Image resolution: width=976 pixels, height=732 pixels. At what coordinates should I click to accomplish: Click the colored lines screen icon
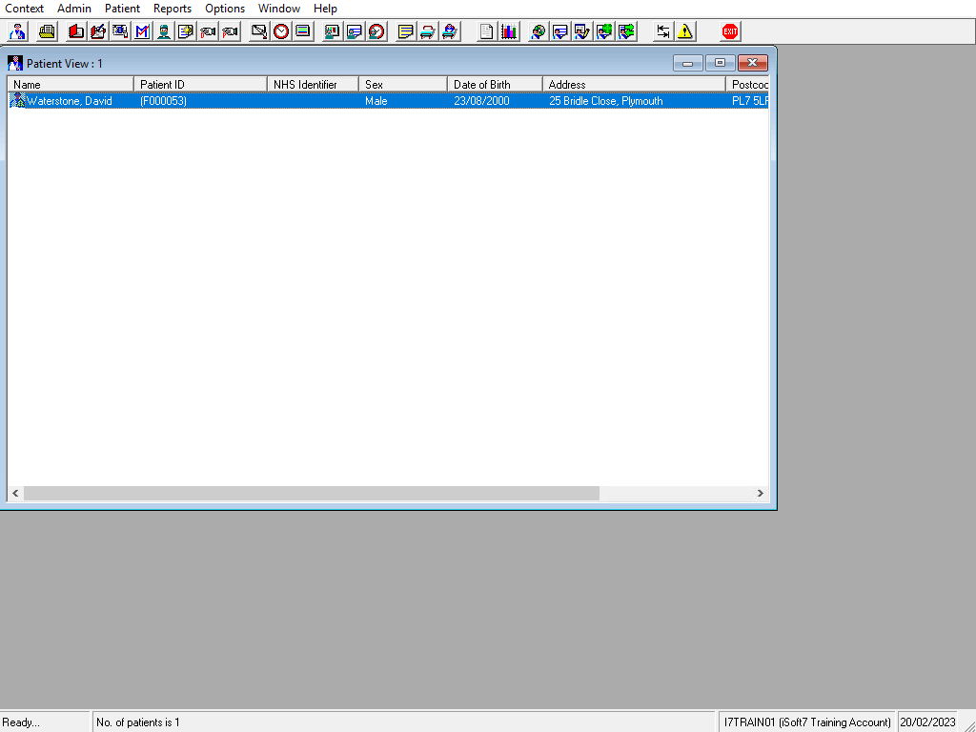[x=303, y=31]
